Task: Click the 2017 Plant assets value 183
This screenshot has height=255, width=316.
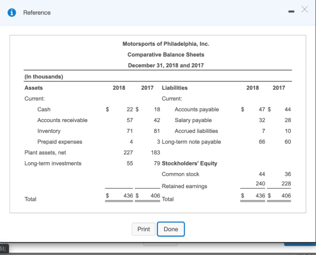Action: click(156, 153)
